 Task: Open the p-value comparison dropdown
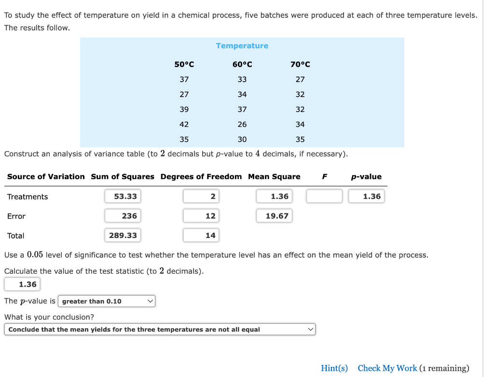coord(106,301)
